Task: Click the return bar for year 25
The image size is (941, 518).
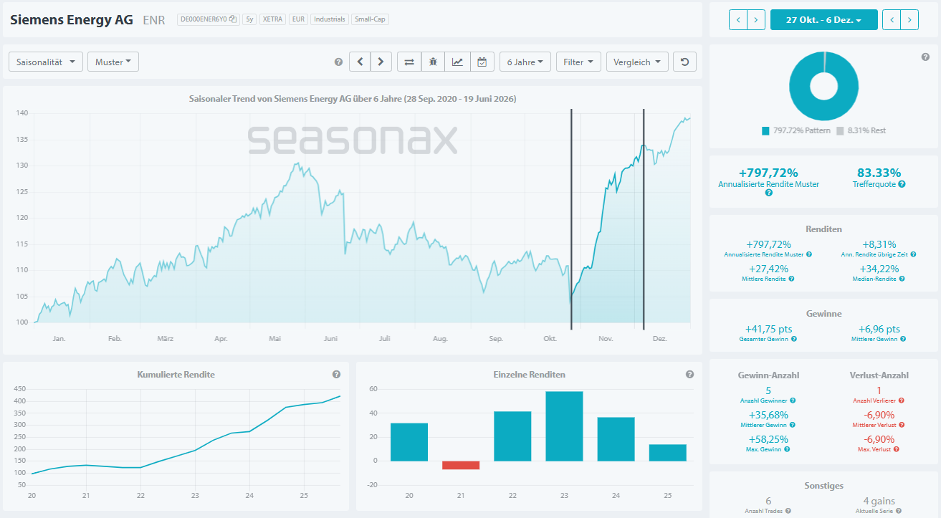Action: coord(667,453)
